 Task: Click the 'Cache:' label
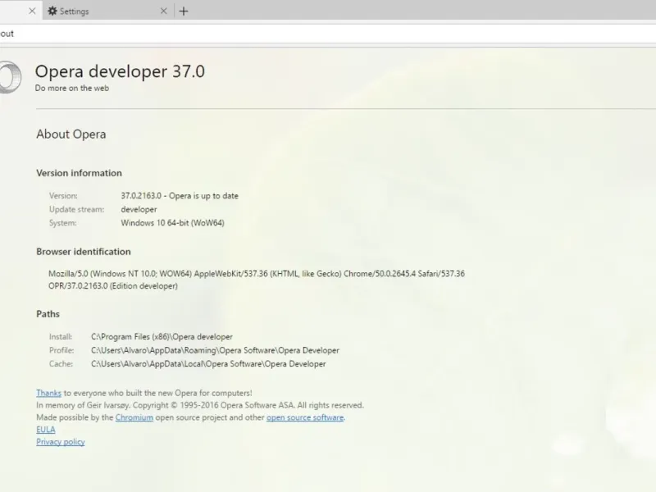(61, 364)
